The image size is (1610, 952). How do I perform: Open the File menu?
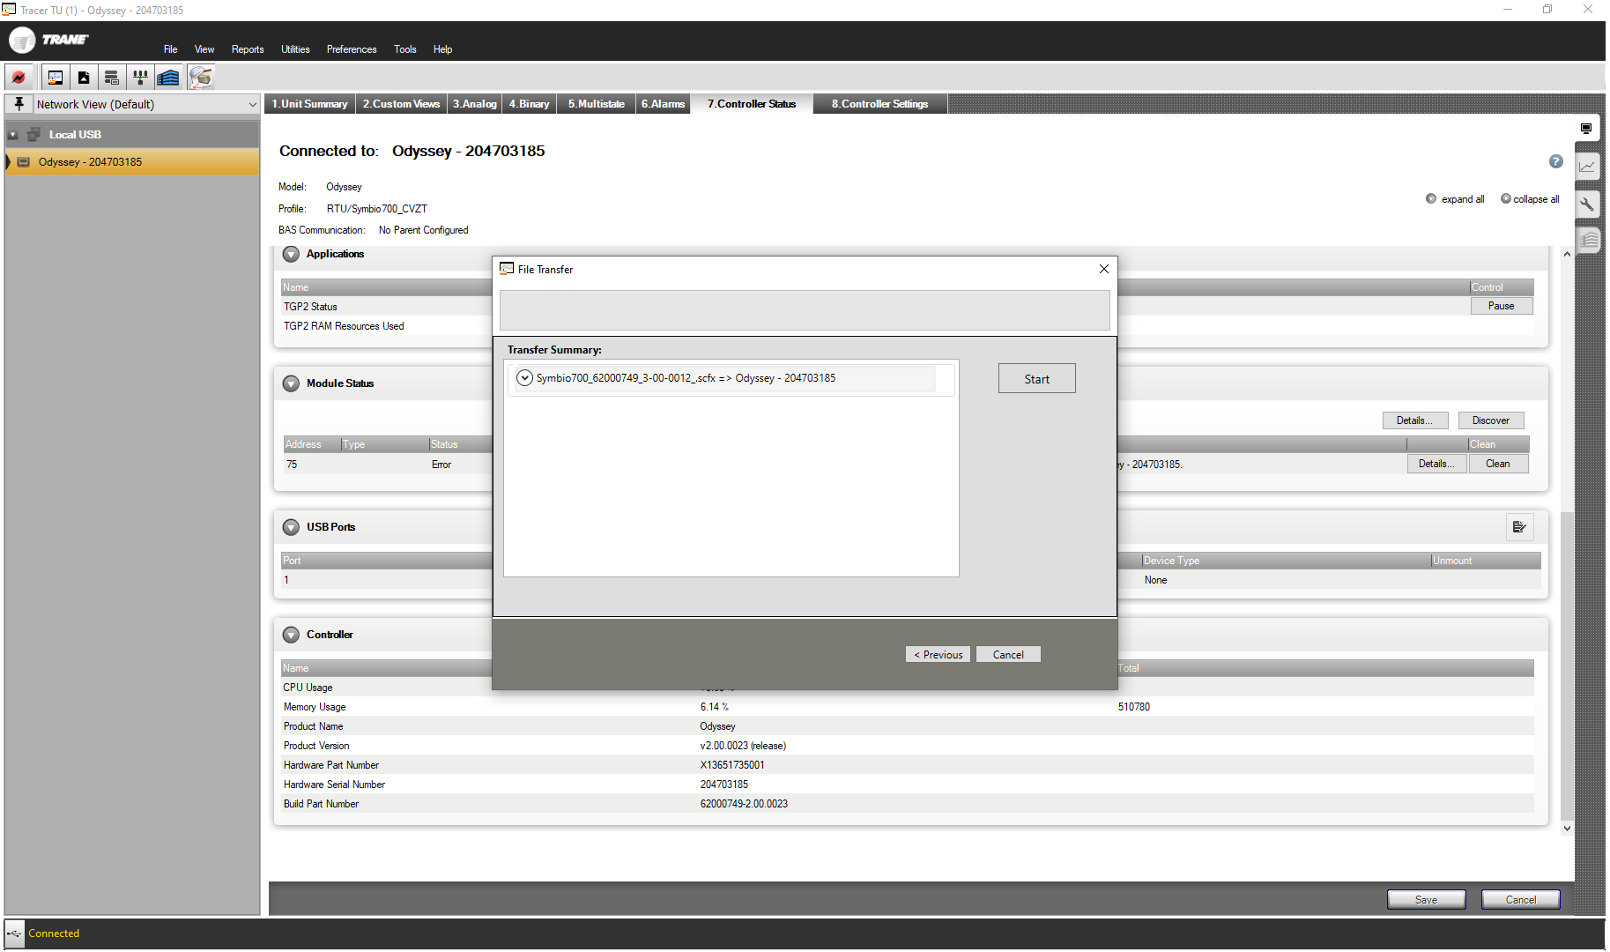tap(171, 49)
